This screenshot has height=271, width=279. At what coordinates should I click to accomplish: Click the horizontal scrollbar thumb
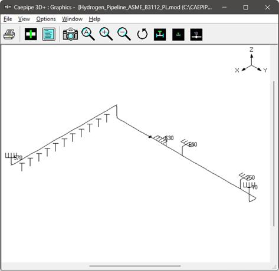coord(135,266)
